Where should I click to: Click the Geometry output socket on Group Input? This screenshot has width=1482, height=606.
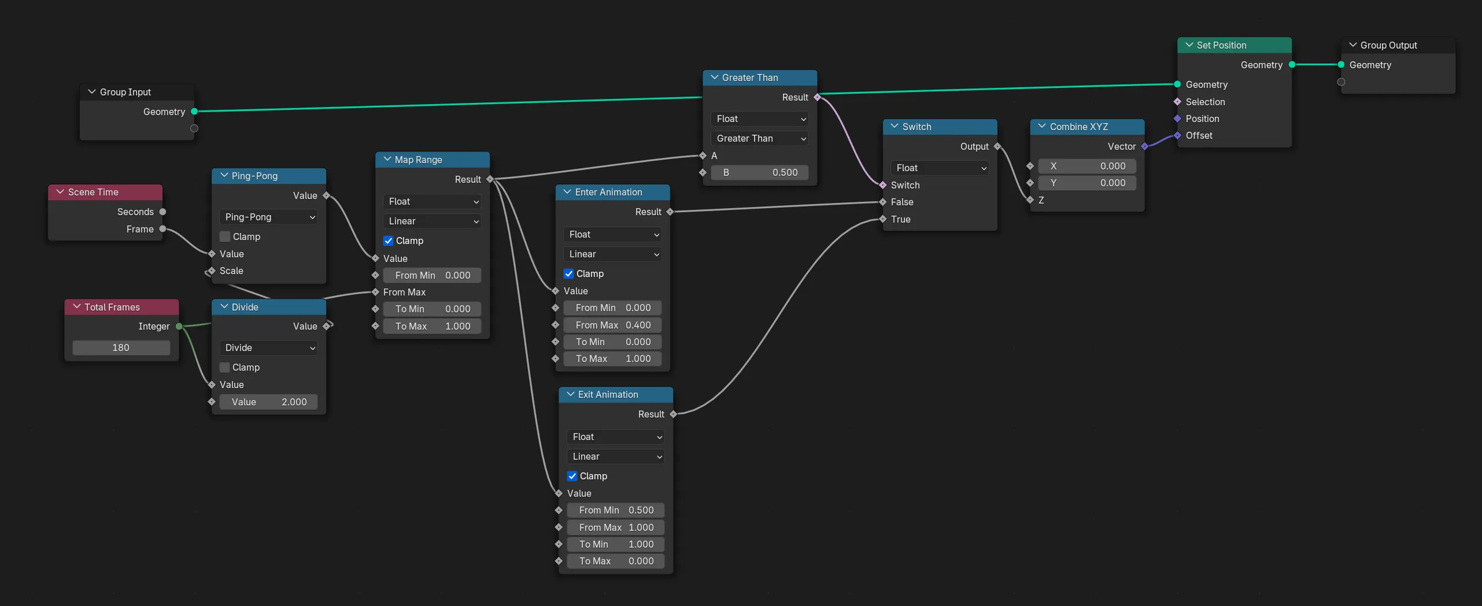[x=194, y=111]
